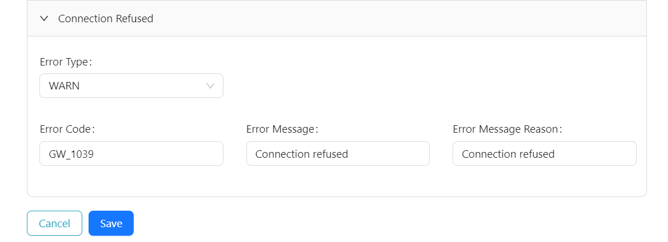Select the WARN value in Error Type
This screenshot has height=242, width=668.
(63, 86)
